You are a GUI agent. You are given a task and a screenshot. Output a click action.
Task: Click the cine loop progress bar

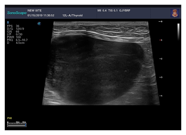tap(17, 125)
